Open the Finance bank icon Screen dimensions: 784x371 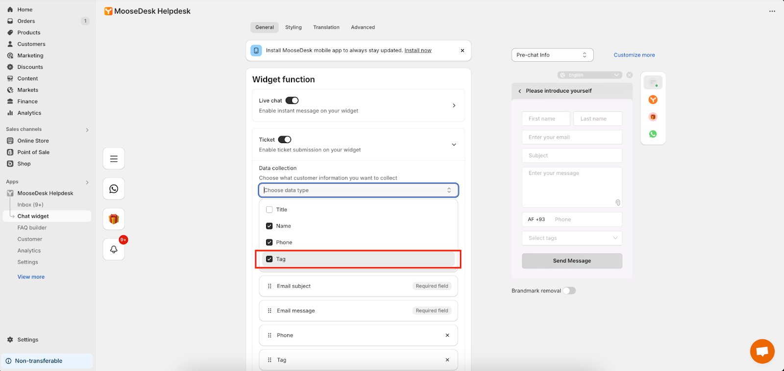click(x=10, y=101)
